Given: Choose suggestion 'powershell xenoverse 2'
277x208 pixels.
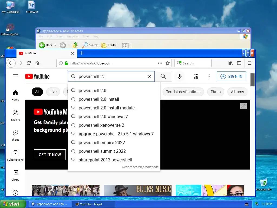Looking at the screenshot, I should 114,125.
